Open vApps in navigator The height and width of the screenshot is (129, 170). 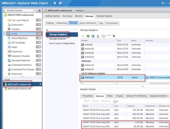[x=14, y=47]
